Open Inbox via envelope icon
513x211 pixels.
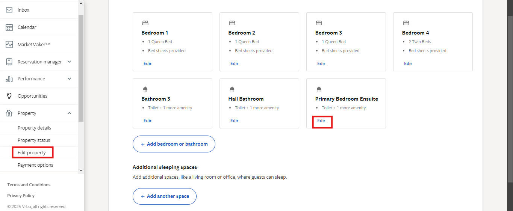pos(9,10)
